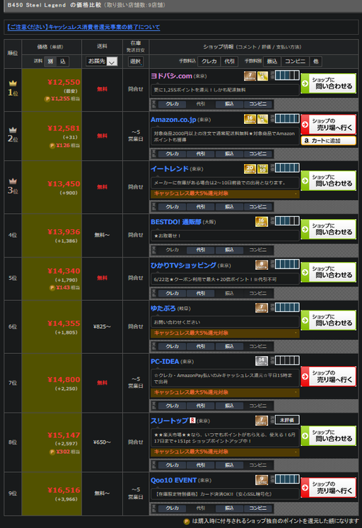
Task: Click ひかりTVショッピング's ショップに問い合わせる button
Action: tap(329, 272)
